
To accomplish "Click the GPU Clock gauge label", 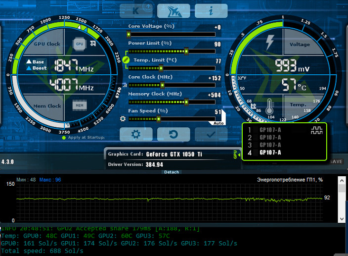I will [47, 44].
